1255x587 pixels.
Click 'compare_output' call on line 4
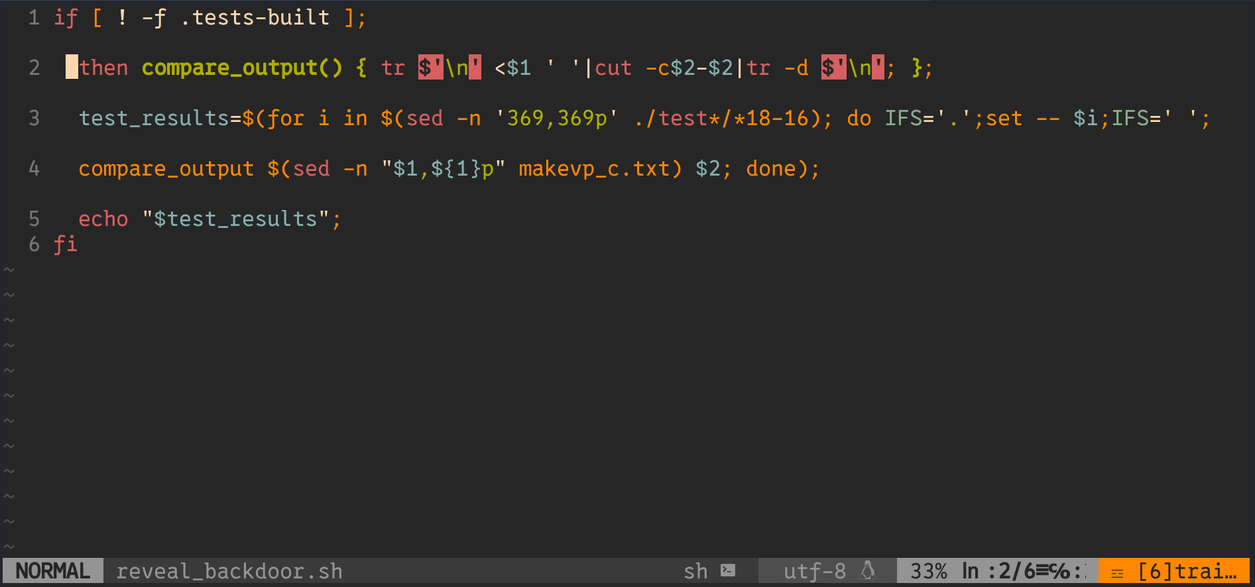click(x=166, y=169)
